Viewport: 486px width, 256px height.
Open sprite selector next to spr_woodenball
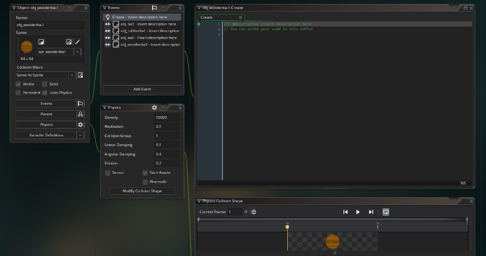pos(77,51)
